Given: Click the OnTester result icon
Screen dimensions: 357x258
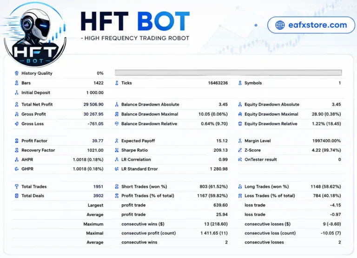Looking at the screenshot, I should [x=240, y=160].
